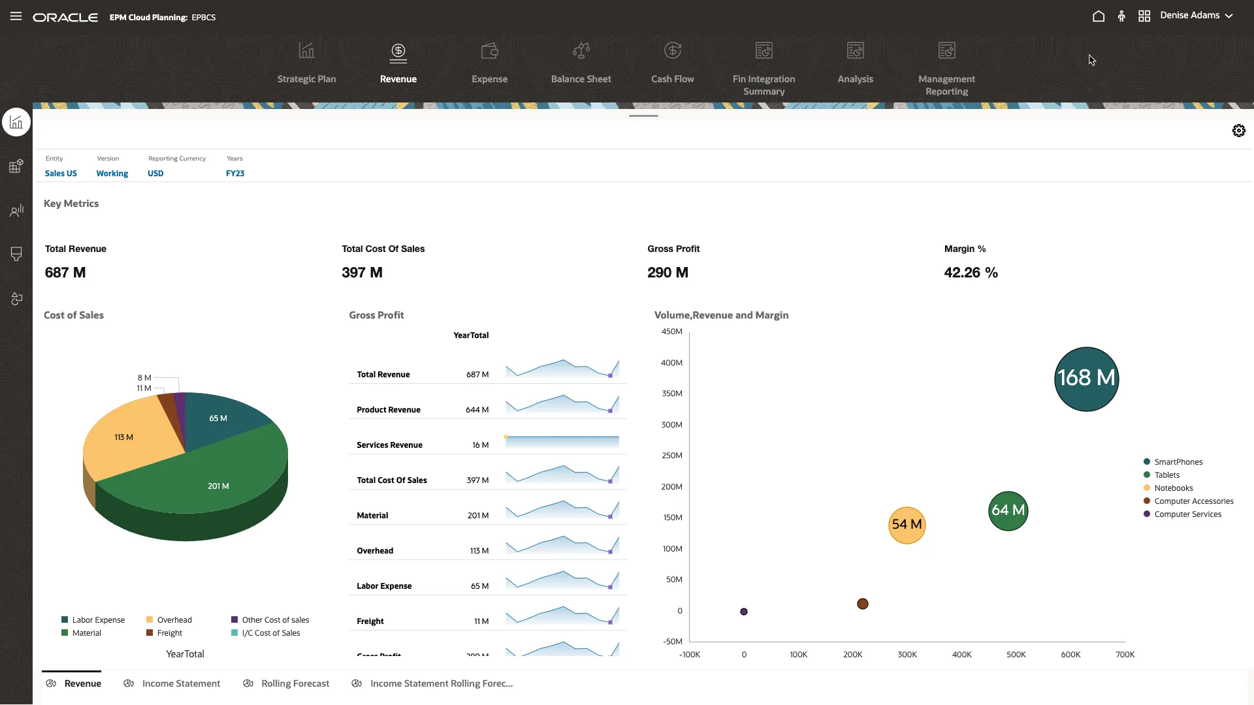Select USD reporting currency link
Viewport: 1254px width, 705px height.
[155, 173]
